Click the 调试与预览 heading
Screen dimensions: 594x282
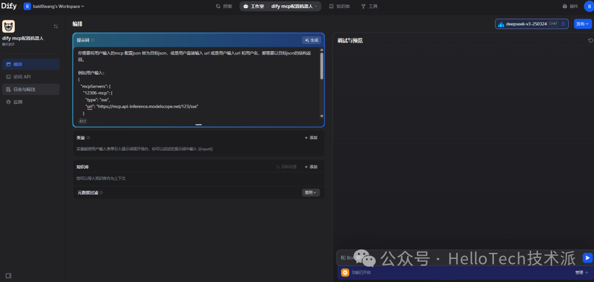click(x=350, y=41)
